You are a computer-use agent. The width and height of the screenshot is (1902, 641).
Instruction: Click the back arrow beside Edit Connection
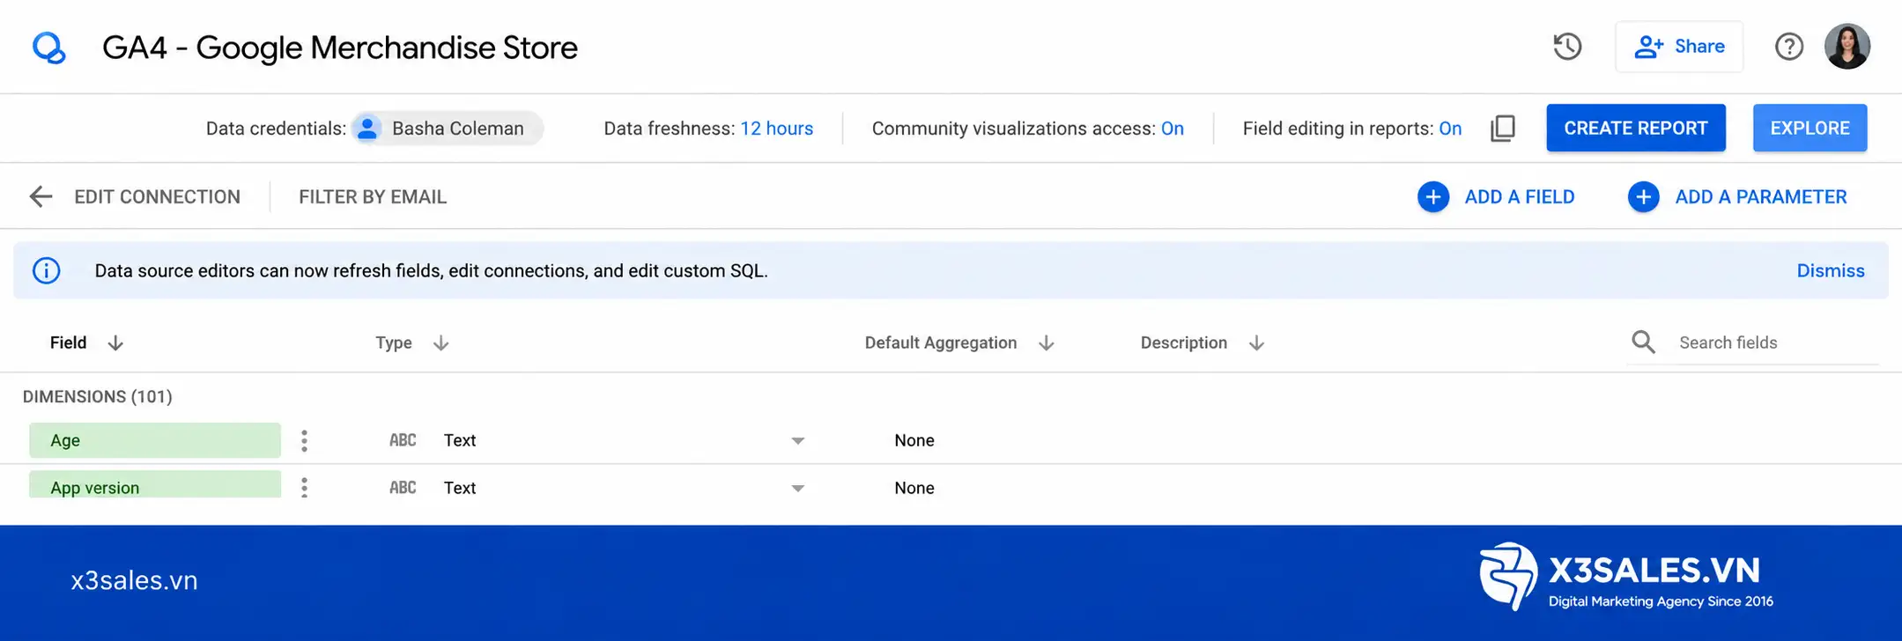(x=41, y=196)
